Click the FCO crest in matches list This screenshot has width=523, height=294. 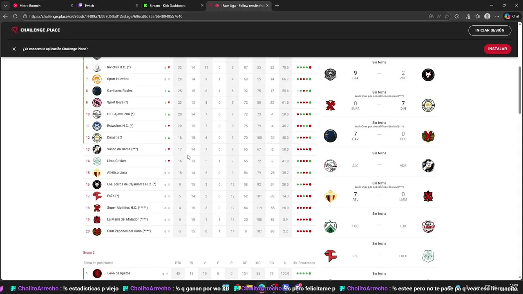[330, 226]
